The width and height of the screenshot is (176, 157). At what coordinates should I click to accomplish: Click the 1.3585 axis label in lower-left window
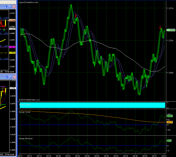13,150
